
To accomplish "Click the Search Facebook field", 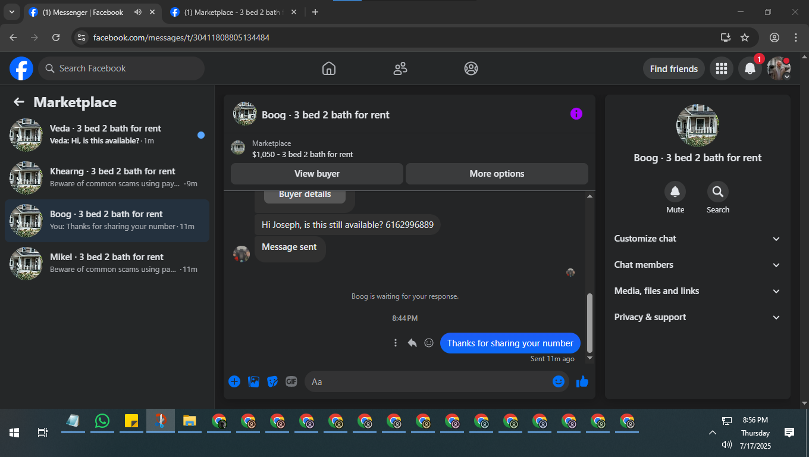I will coord(121,68).
